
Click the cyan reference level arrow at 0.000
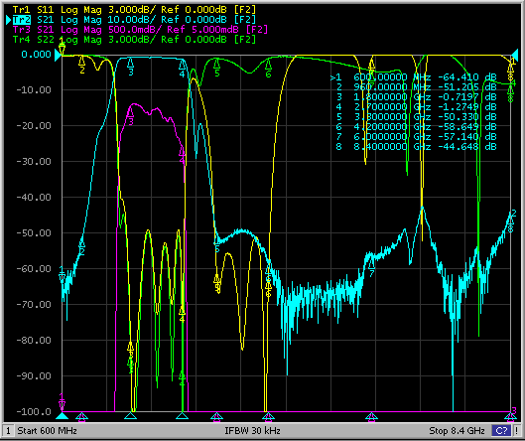[58, 55]
